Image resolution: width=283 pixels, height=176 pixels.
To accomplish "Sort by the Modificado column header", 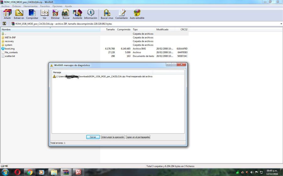I will click(x=165, y=29).
